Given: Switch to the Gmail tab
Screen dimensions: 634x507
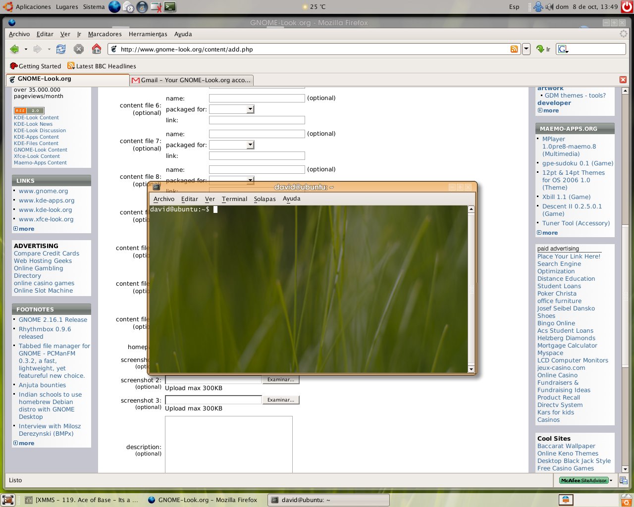Looking at the screenshot, I should pyautogui.click(x=192, y=80).
